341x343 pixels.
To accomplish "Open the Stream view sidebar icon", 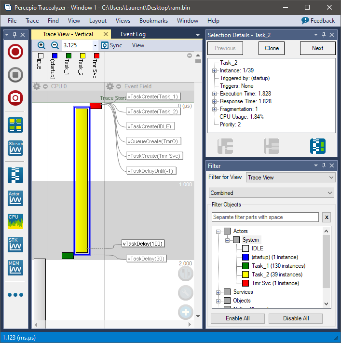I will (15, 148).
